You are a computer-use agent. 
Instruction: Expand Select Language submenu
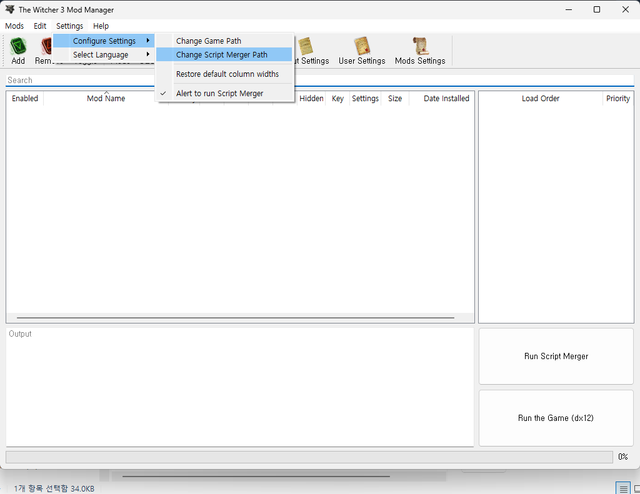pos(104,55)
